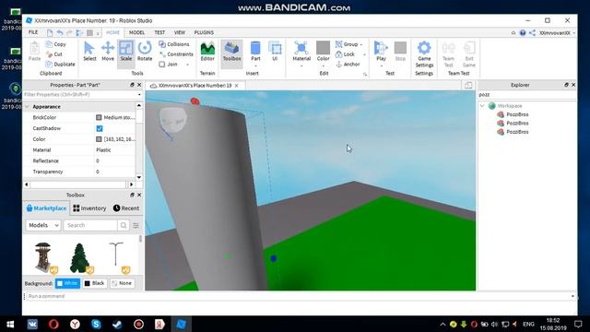Open the Models category dropdown
The image size is (590, 332).
click(x=43, y=225)
